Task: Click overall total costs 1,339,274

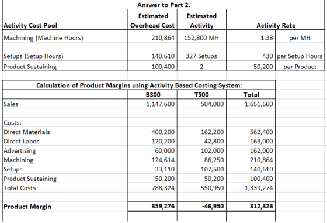Action: click(251, 188)
